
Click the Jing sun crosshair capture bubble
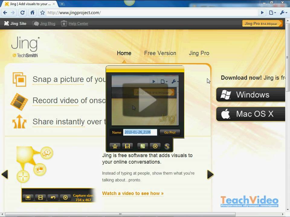pyautogui.click(x=23, y=177)
